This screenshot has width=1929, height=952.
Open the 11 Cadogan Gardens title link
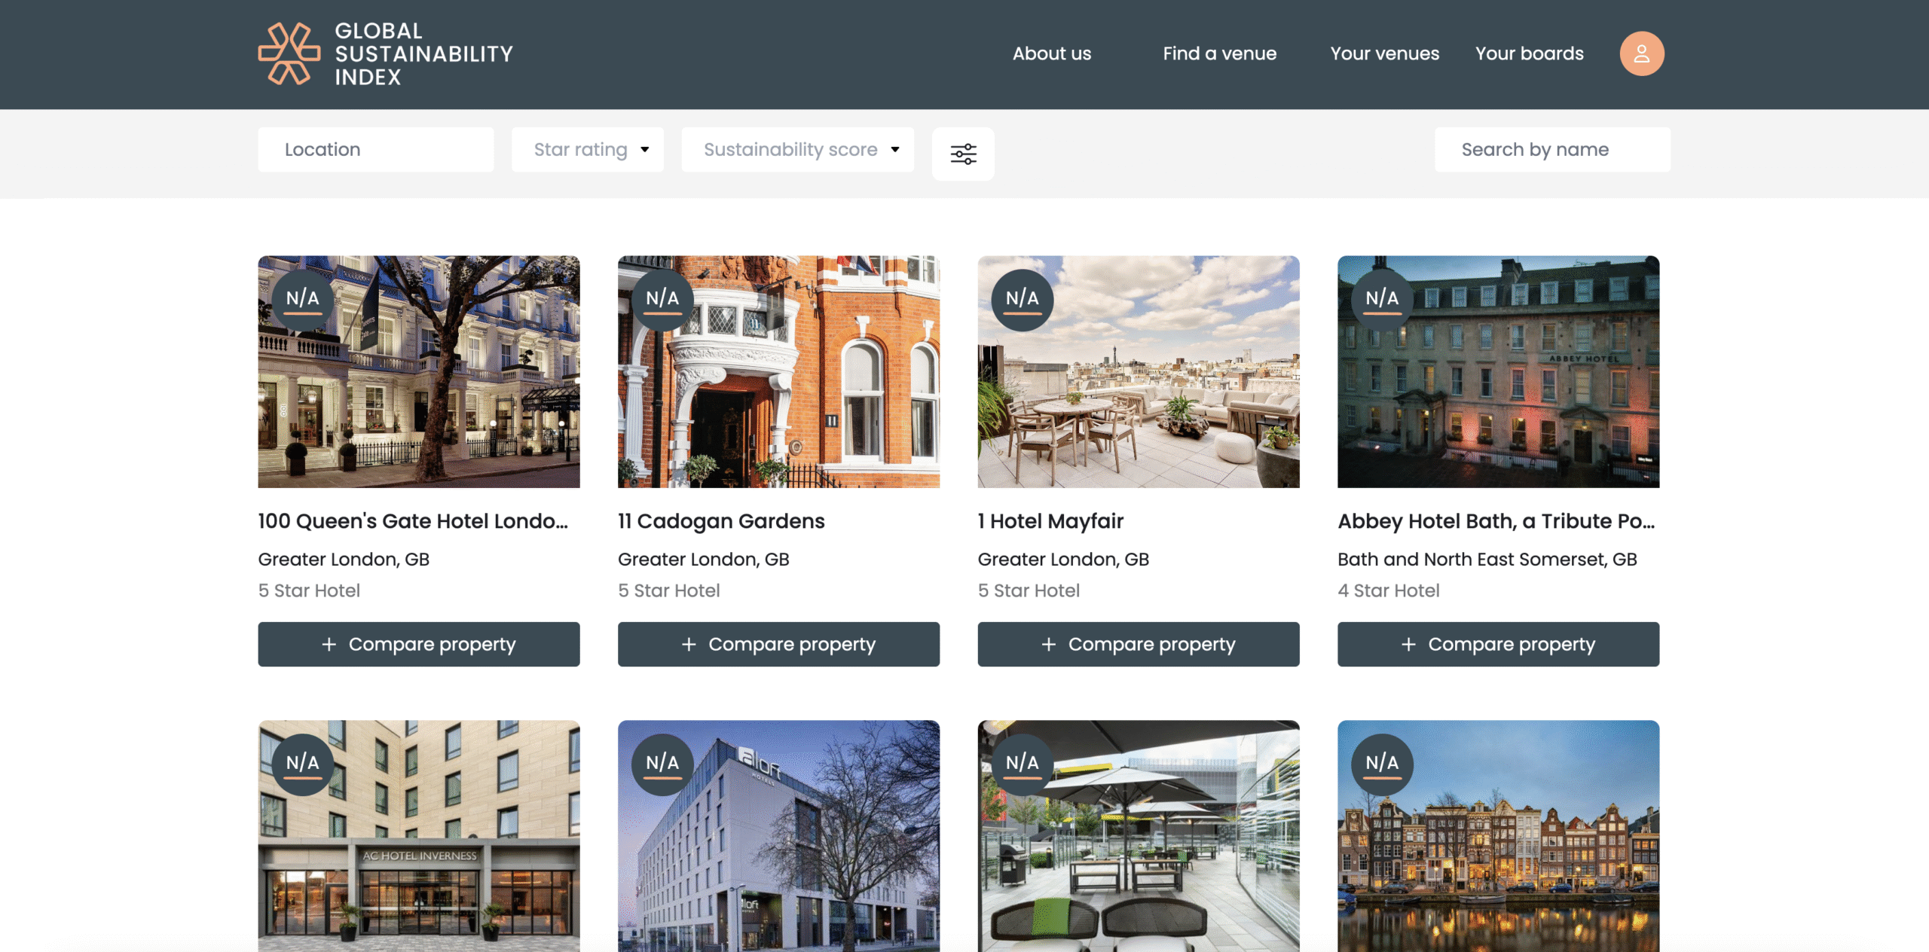point(721,521)
